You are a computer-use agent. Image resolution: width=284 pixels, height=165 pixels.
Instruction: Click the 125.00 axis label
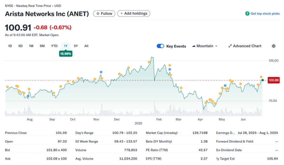[x=273, y=61]
